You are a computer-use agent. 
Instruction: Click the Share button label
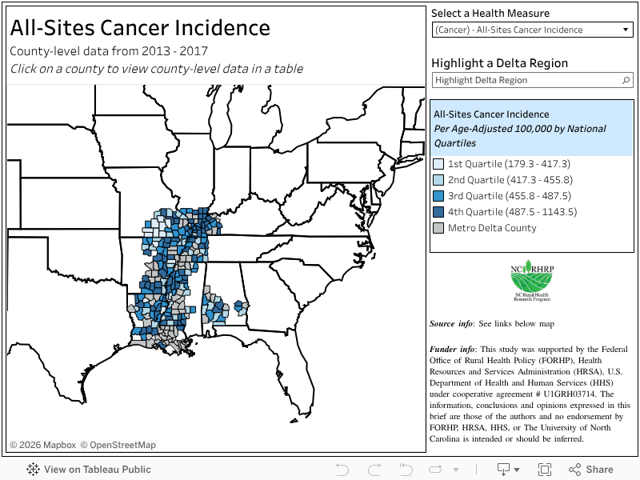[x=599, y=469]
